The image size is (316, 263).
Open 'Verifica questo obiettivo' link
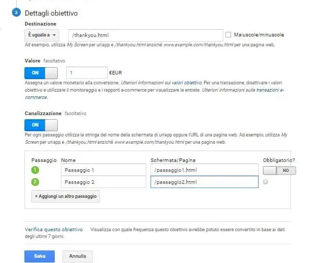[x=54, y=230]
